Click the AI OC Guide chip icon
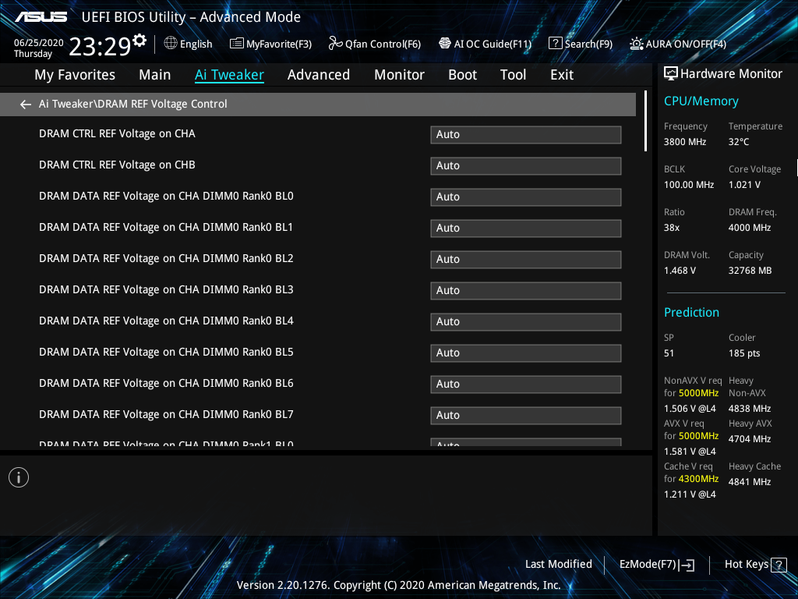The image size is (798, 599). pos(445,44)
